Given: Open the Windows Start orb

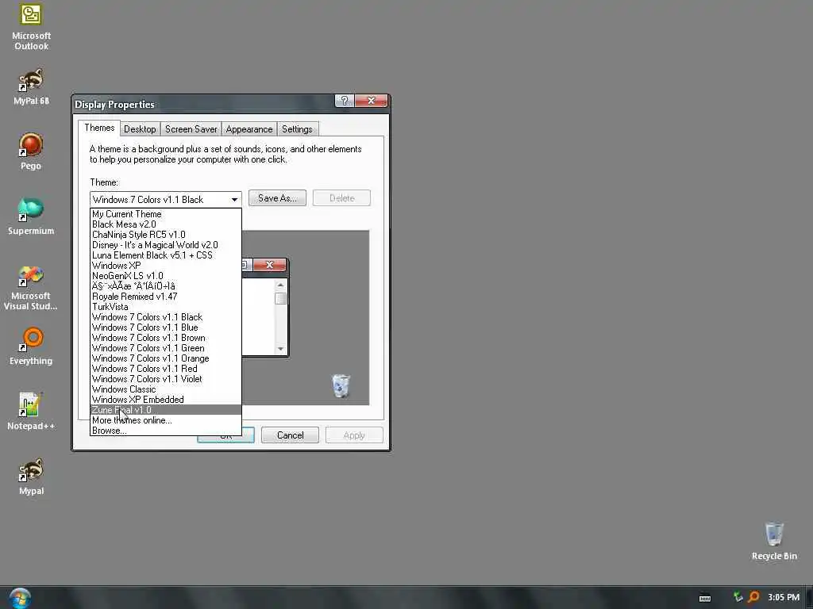Looking at the screenshot, I should [x=20, y=599].
